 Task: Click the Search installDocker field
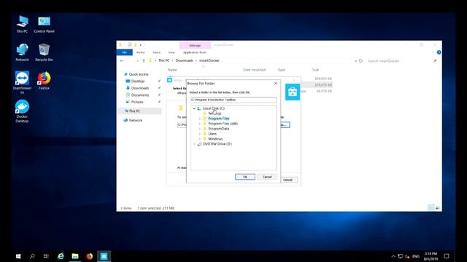click(399, 61)
